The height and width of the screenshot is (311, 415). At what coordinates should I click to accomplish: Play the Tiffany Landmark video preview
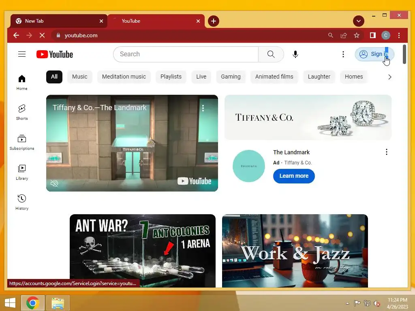[x=132, y=143]
